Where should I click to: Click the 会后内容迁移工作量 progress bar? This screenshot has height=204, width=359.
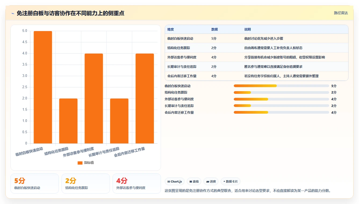(x=281, y=113)
